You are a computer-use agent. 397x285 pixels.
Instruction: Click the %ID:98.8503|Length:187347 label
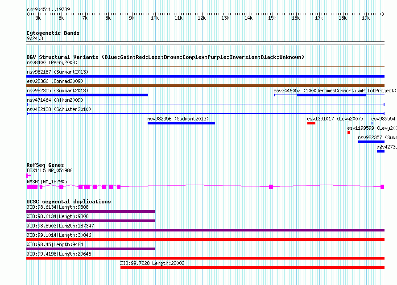coord(60,226)
